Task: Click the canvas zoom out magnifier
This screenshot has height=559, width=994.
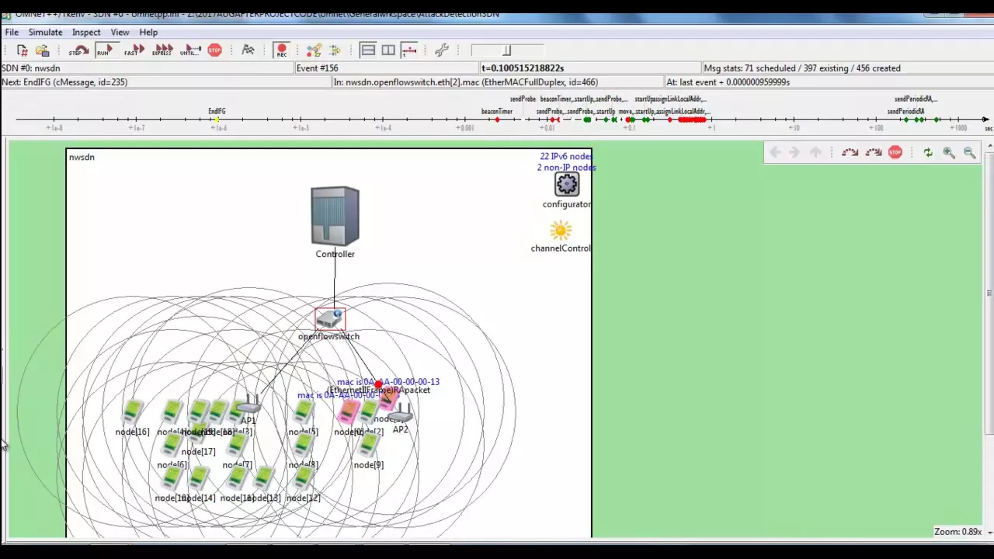Action: coord(970,152)
